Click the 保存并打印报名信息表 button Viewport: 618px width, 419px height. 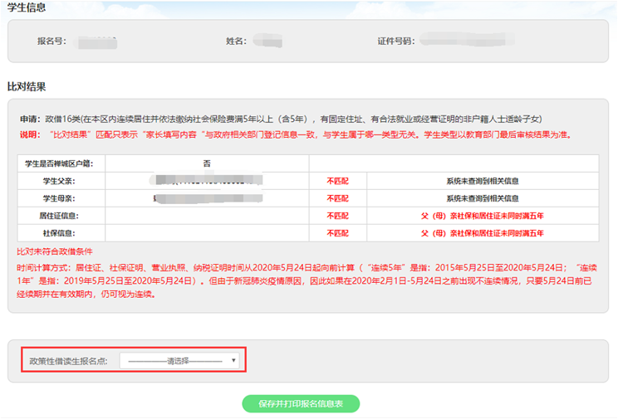(x=301, y=403)
